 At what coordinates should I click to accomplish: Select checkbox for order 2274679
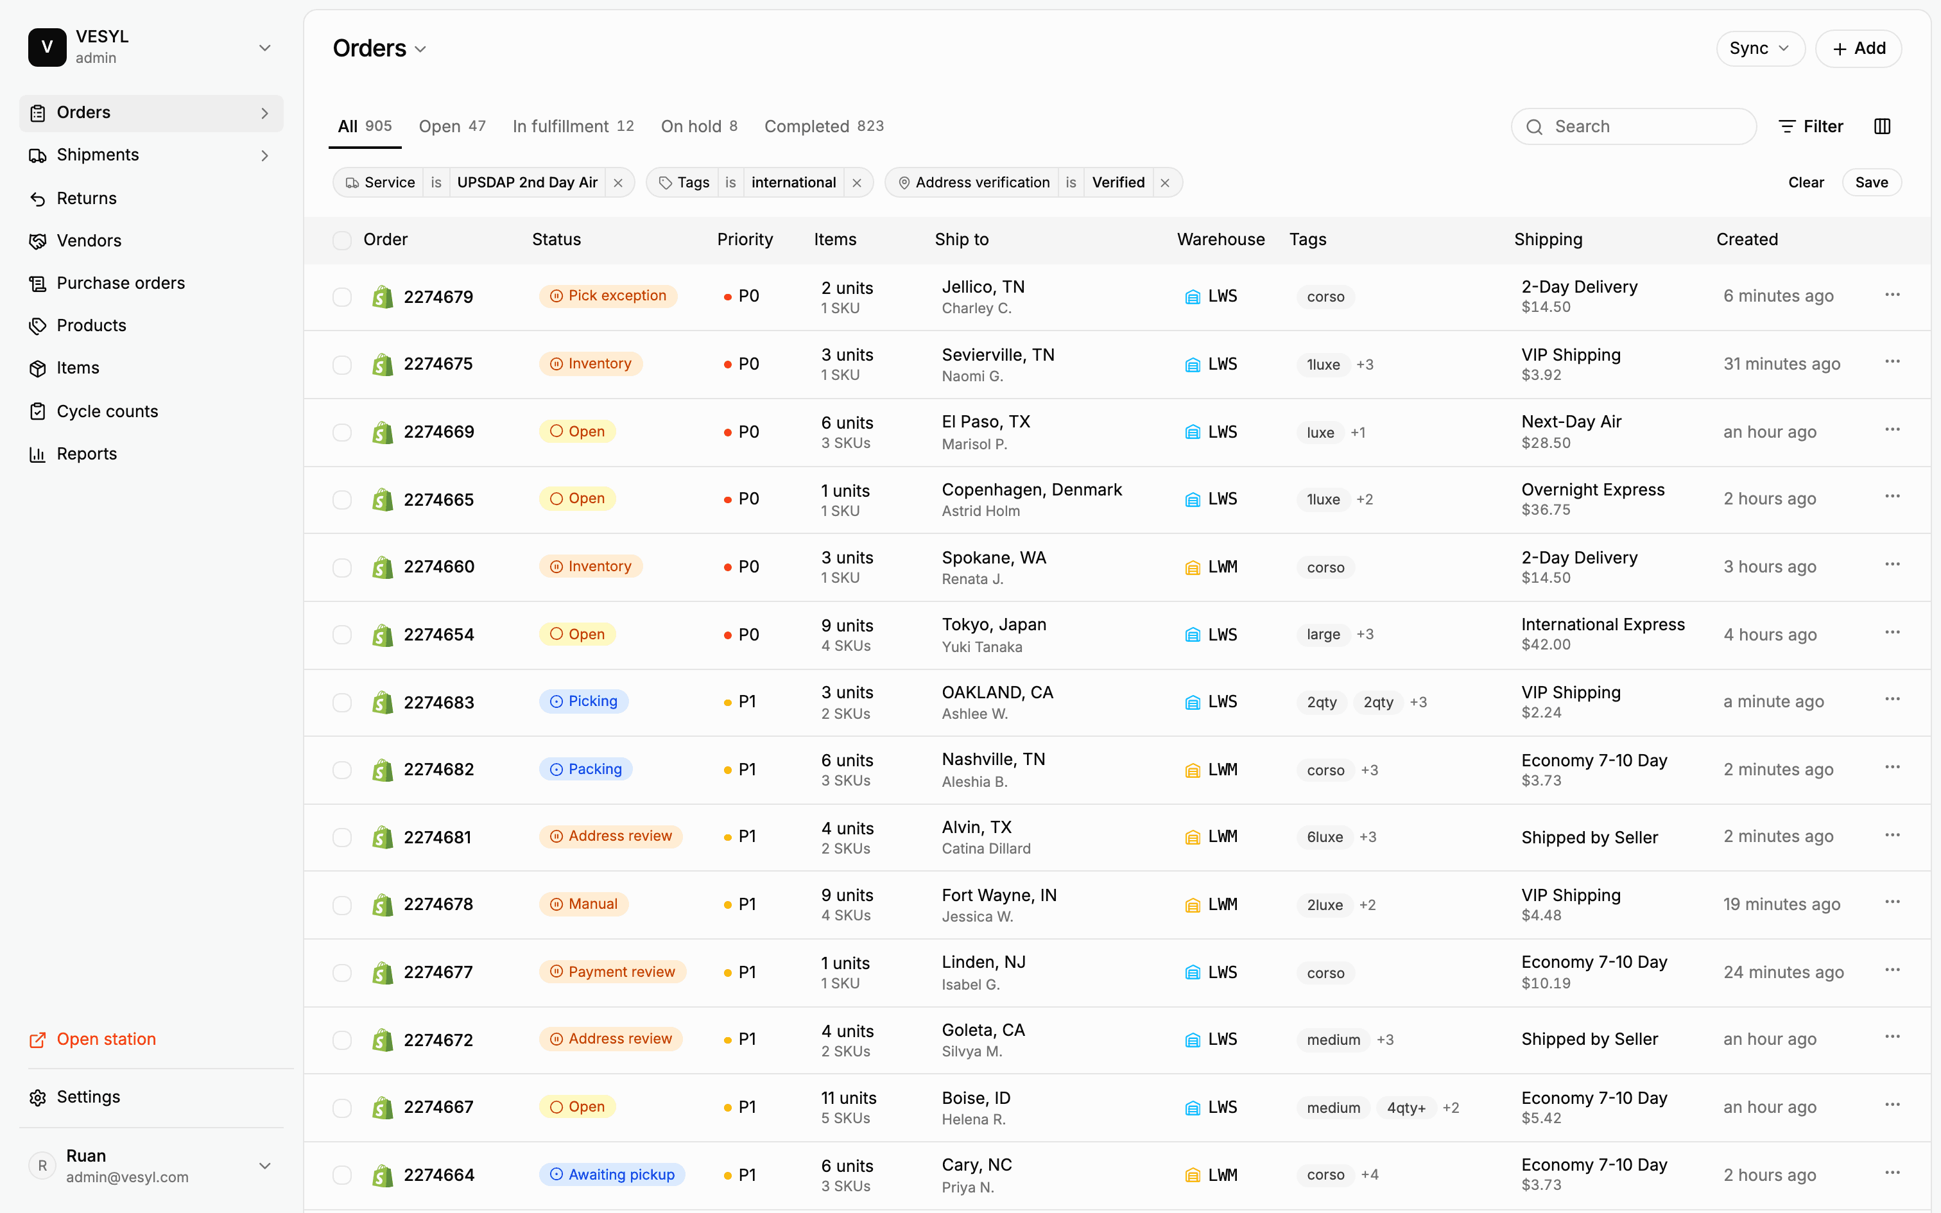[341, 297]
